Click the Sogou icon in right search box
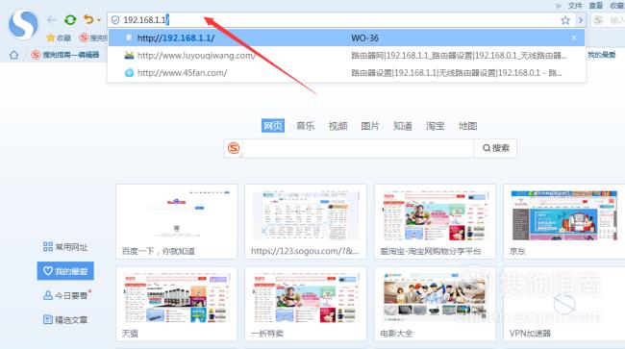Screen dimensions: 625x349 click(598, 20)
